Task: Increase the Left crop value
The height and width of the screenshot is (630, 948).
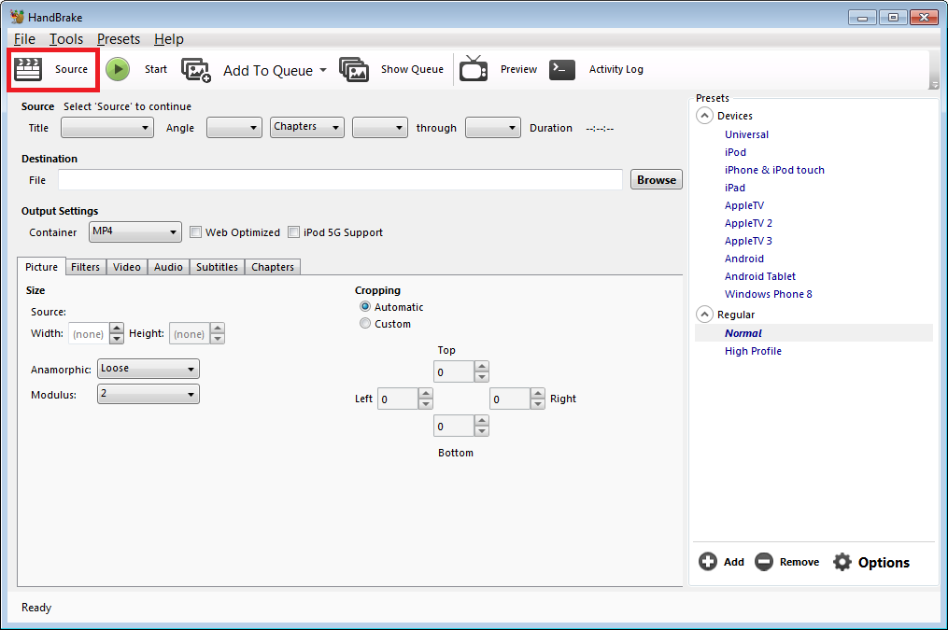Action: coord(426,393)
